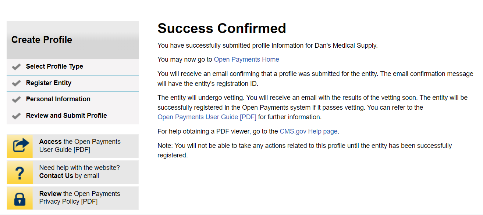The width and height of the screenshot is (483, 215).
Task: Access the Open Payments User Guide sidebar text
Action: coord(80,146)
